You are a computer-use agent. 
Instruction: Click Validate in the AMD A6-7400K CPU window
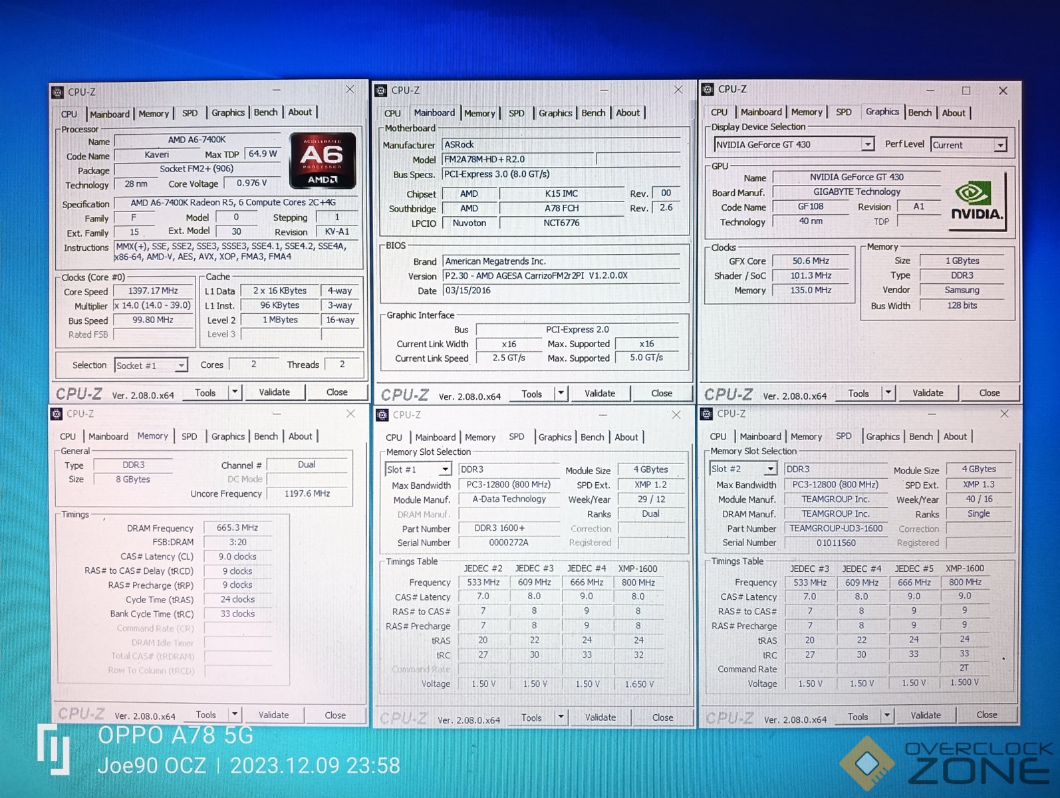point(275,392)
